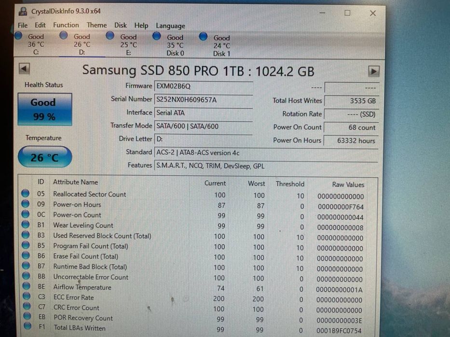Open the Language menu

pos(170,26)
